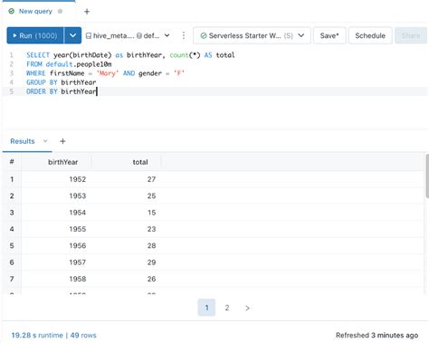Click the 19.28 s runtime link

[37, 335]
